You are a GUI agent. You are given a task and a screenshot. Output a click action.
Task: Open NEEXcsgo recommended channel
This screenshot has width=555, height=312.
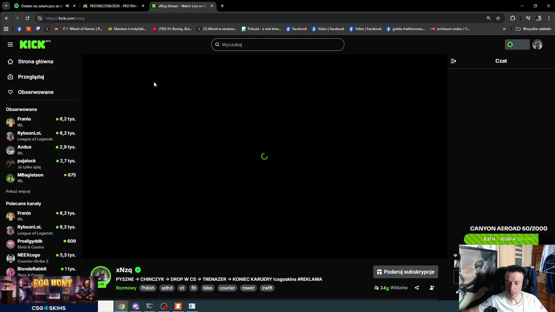[x=41, y=258]
